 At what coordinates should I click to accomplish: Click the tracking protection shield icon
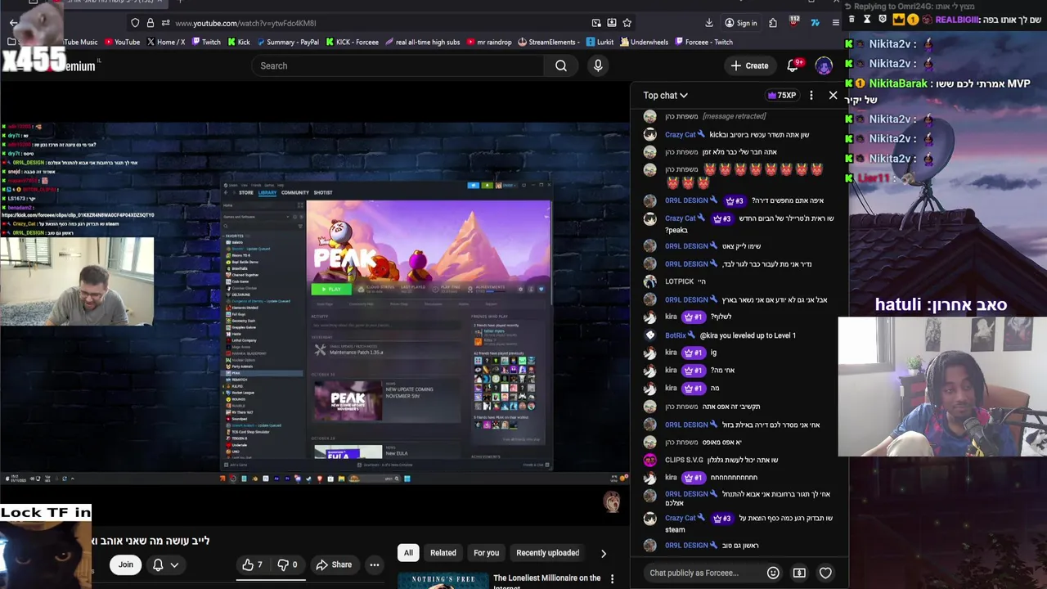pyautogui.click(x=135, y=23)
